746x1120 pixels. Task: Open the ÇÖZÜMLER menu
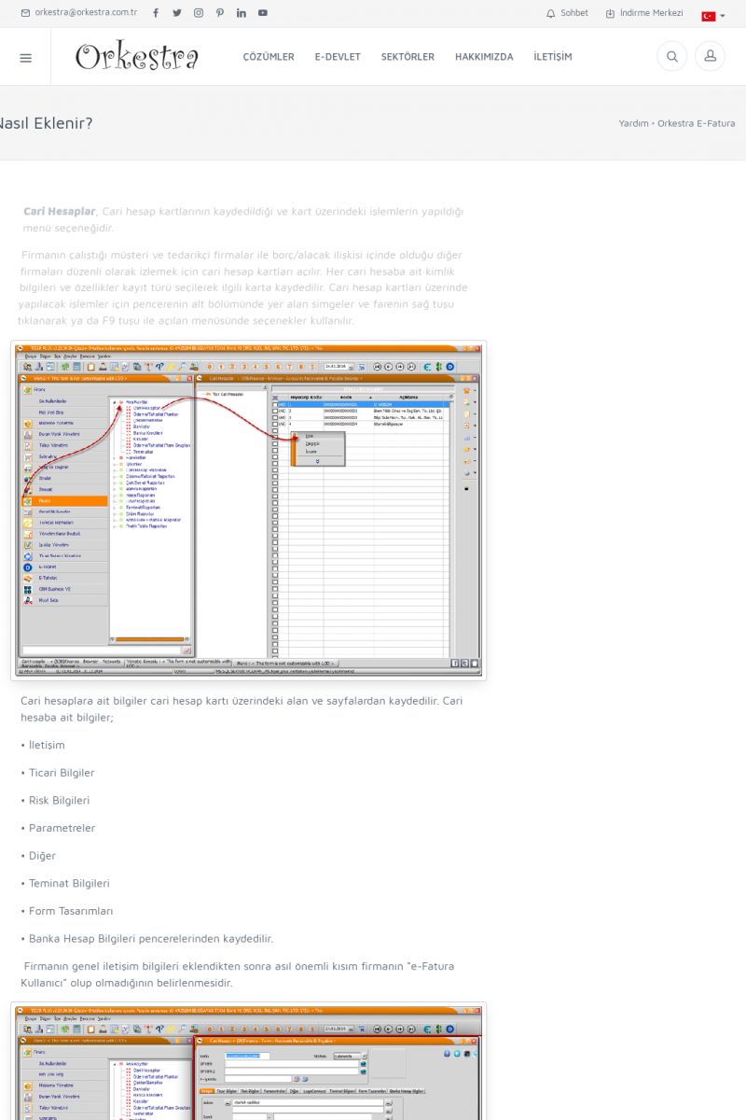(269, 57)
